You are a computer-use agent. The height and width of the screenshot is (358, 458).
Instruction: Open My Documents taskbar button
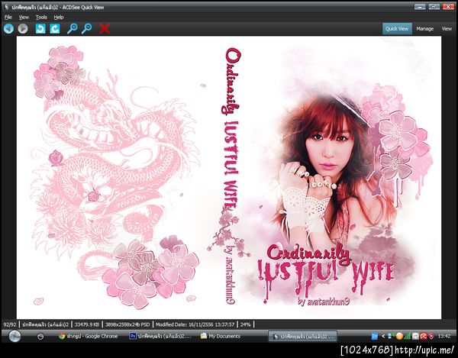click(221, 336)
